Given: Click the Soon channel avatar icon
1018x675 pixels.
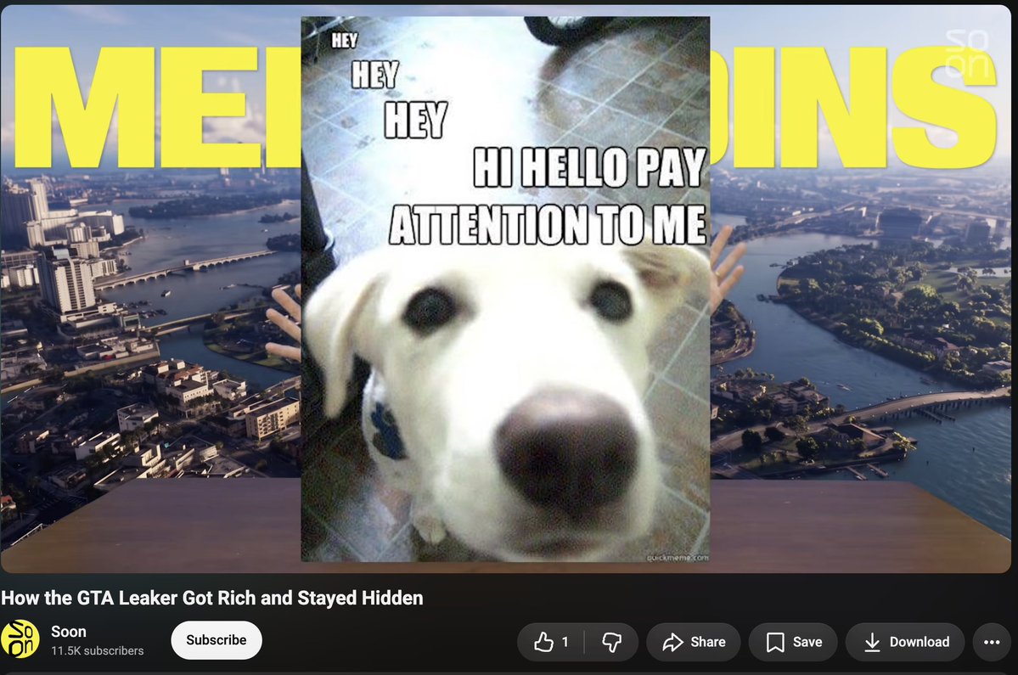Looking at the screenshot, I should [20, 639].
